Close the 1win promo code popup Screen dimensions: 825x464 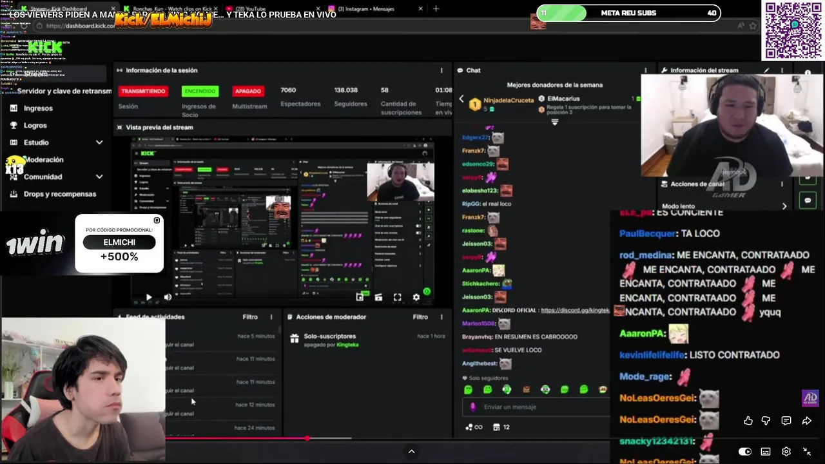[x=157, y=220]
